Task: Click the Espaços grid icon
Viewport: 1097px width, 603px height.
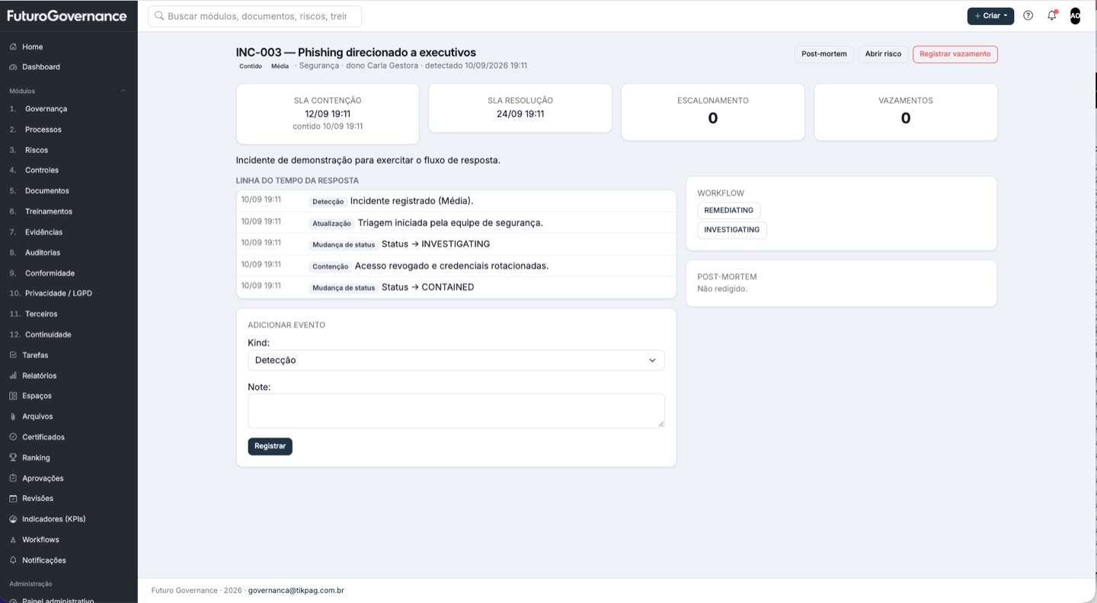Action: pos(13,396)
